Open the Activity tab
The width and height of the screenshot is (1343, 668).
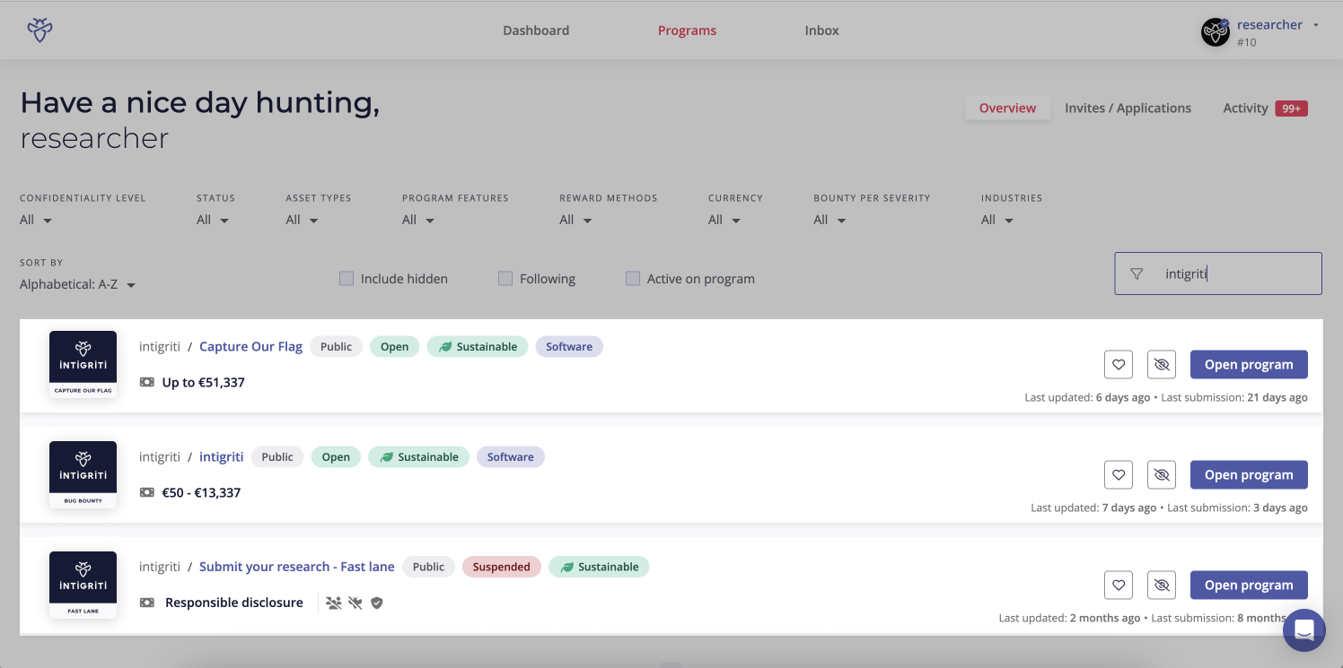pos(1245,108)
